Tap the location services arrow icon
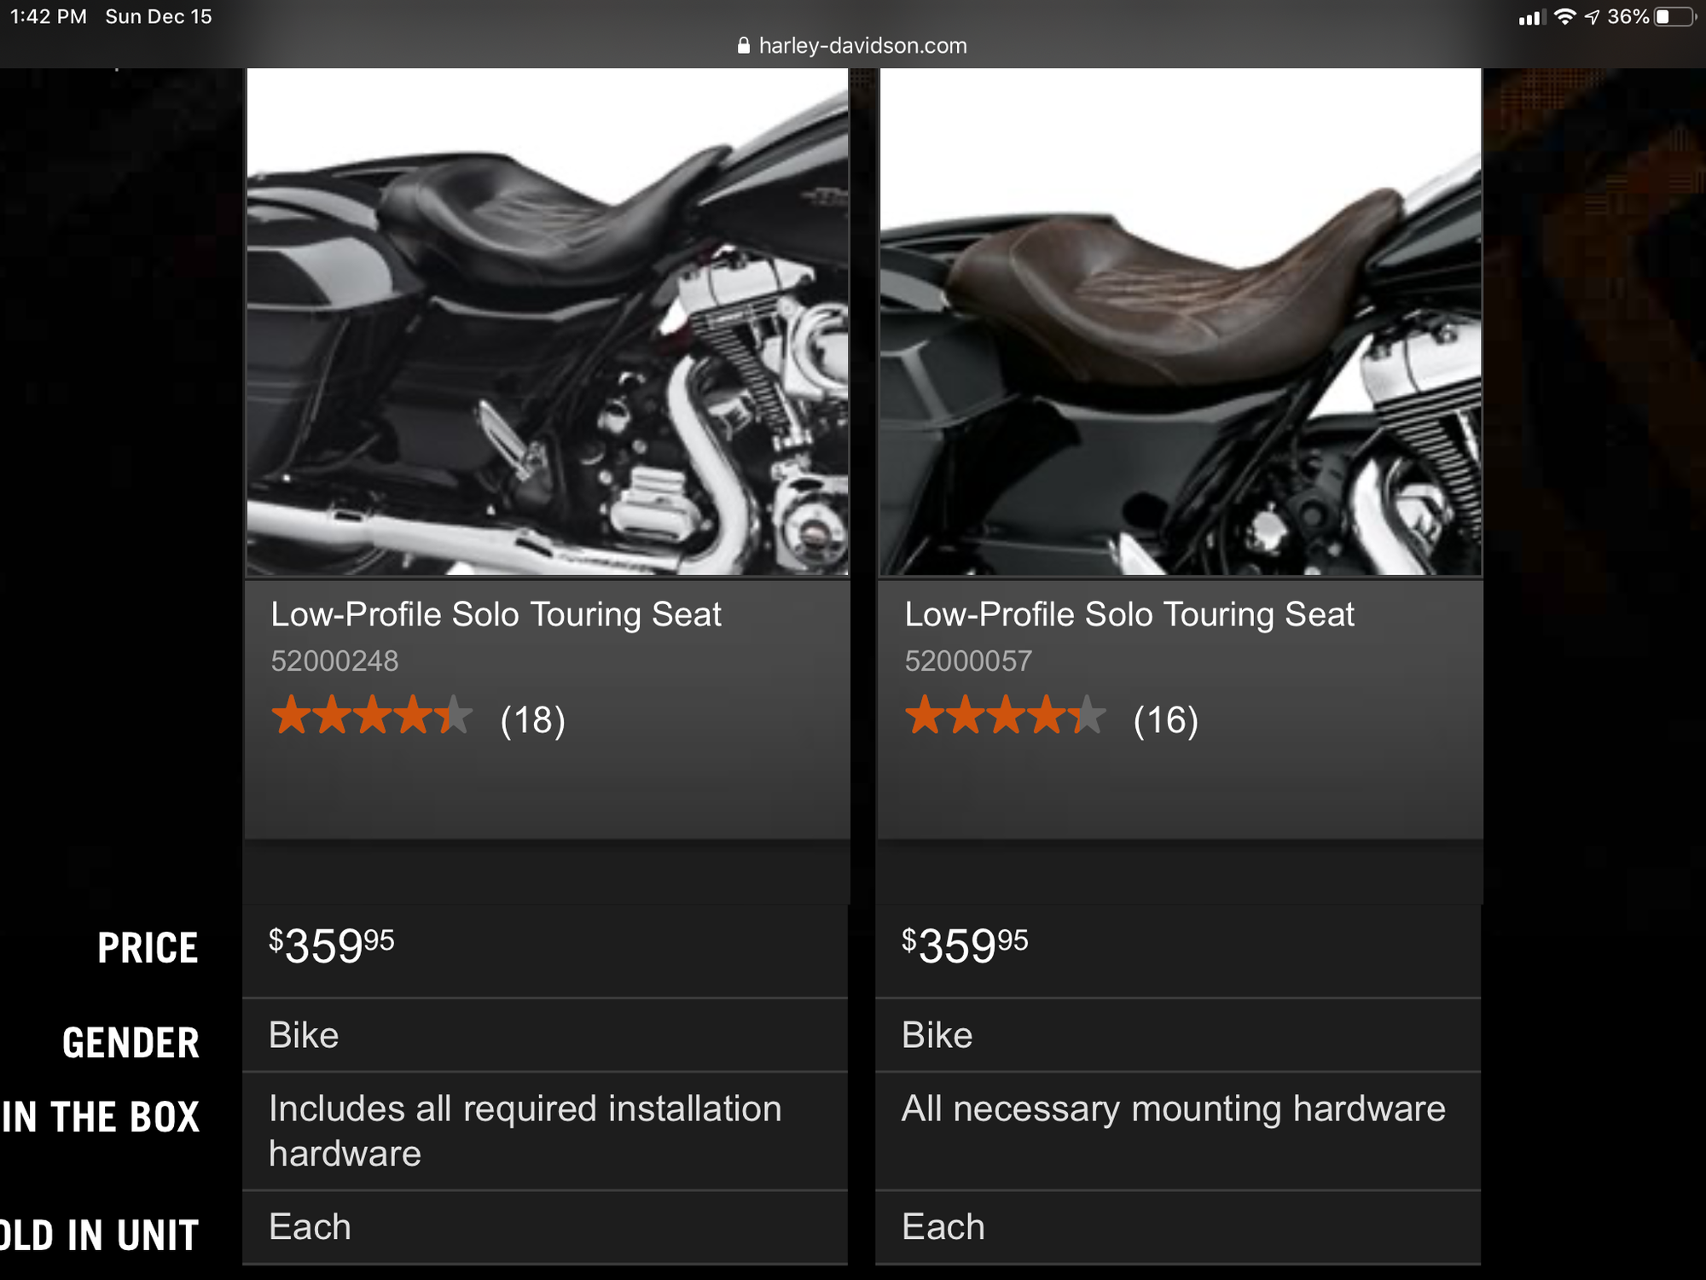 click(1592, 17)
